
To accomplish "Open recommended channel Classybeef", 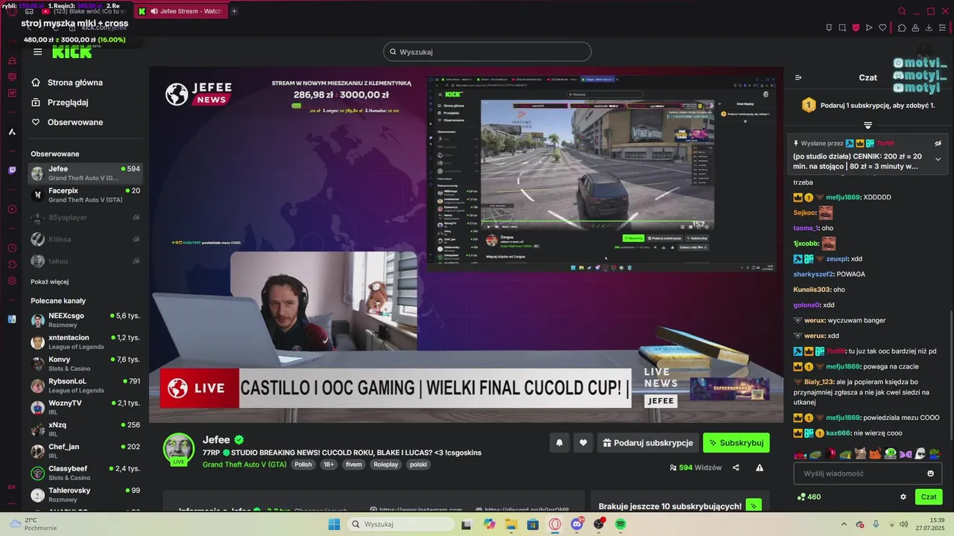I will (85, 473).
